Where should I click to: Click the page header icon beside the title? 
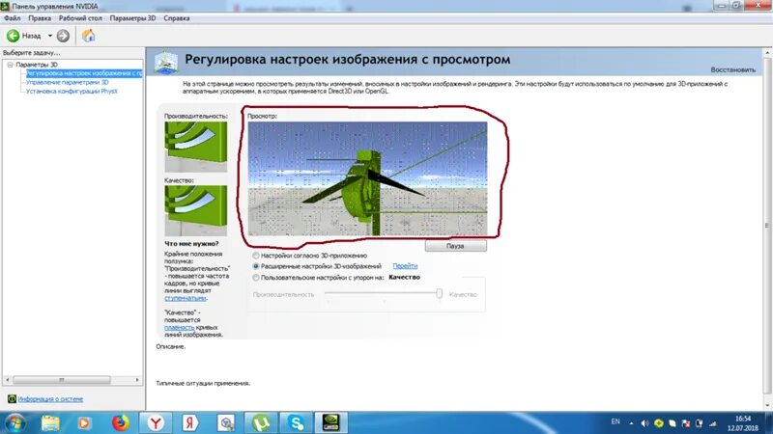point(166,61)
